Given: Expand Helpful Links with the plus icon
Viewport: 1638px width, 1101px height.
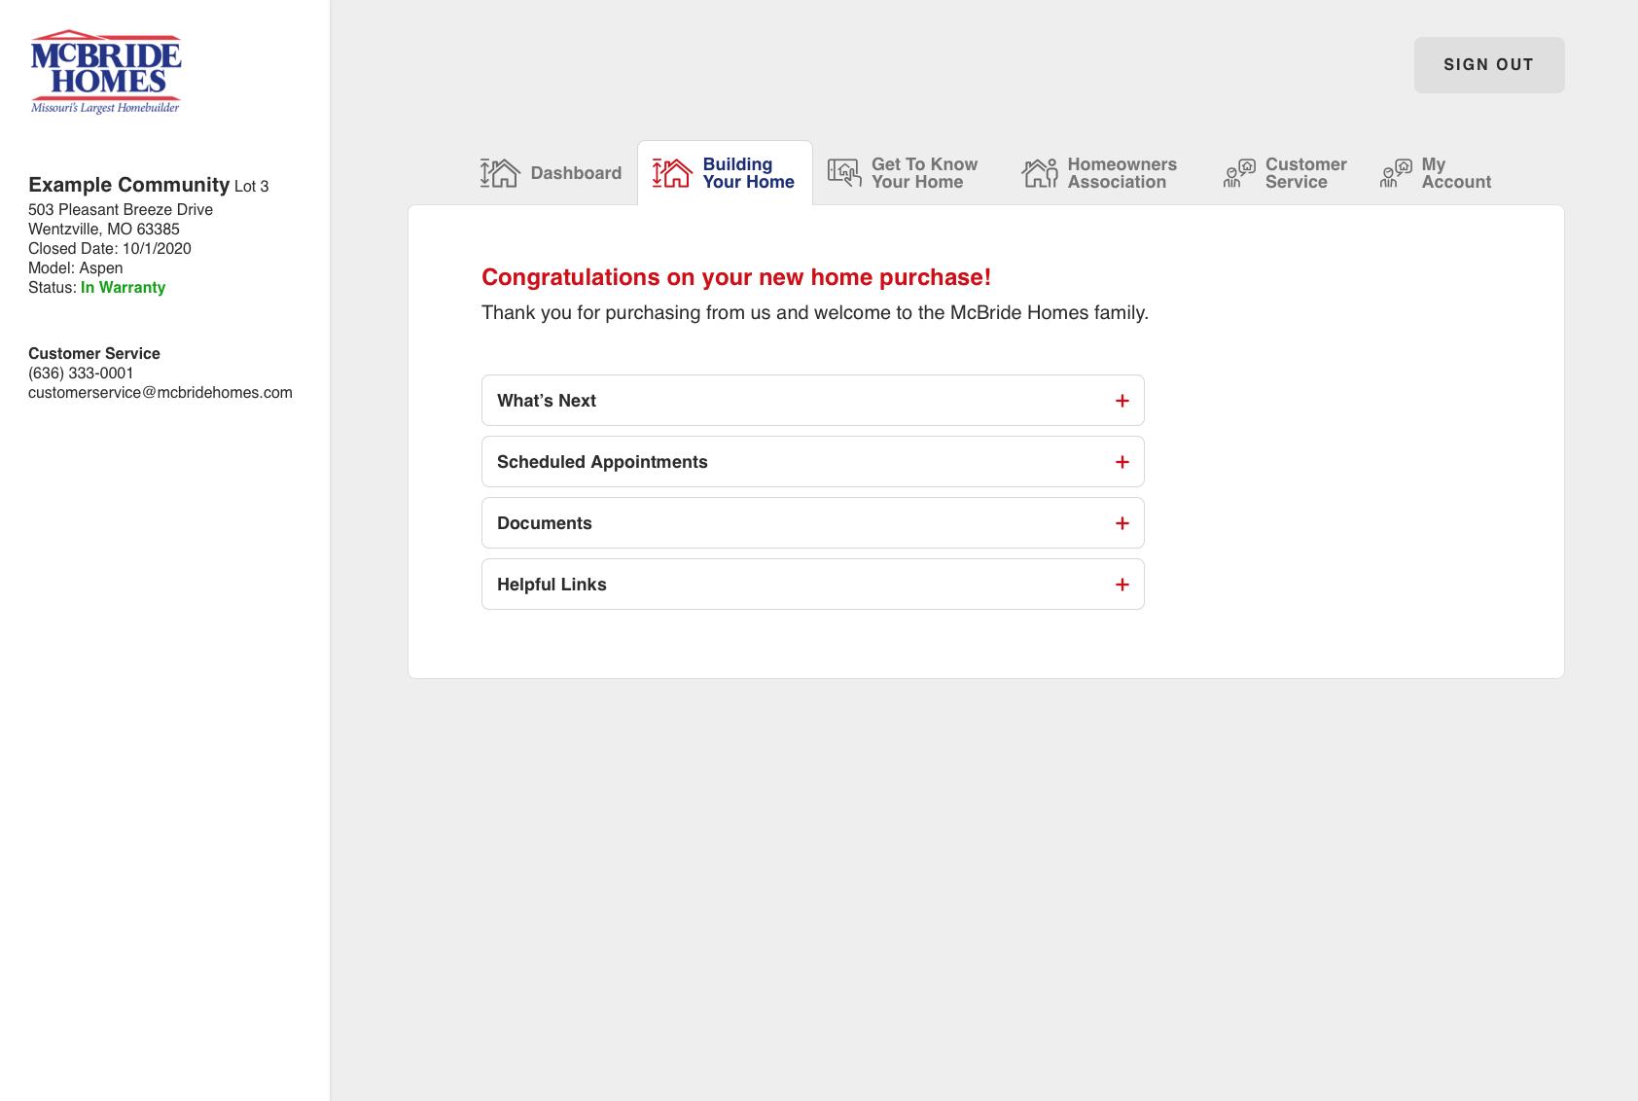Looking at the screenshot, I should (1122, 585).
